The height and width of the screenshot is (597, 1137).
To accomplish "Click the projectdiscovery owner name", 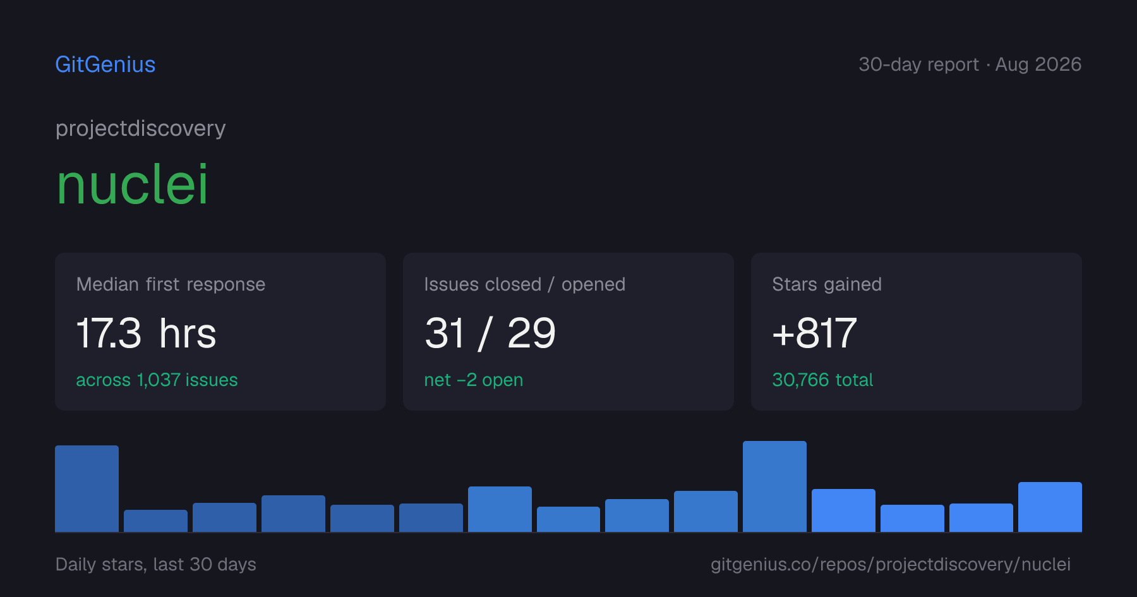I will pos(140,129).
